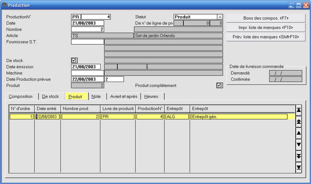The image size is (311, 184).
Task: Select the Statut combo box showing Produit
Action: coord(198,17)
